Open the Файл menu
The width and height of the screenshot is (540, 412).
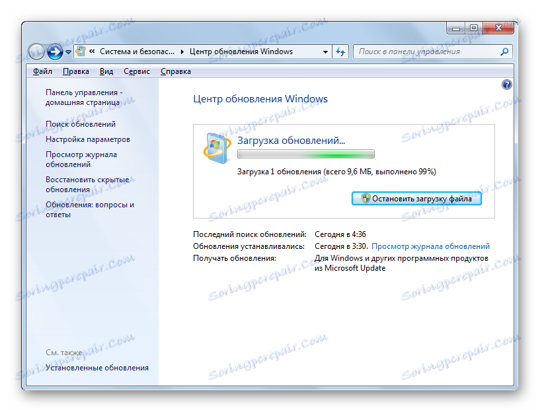point(42,71)
